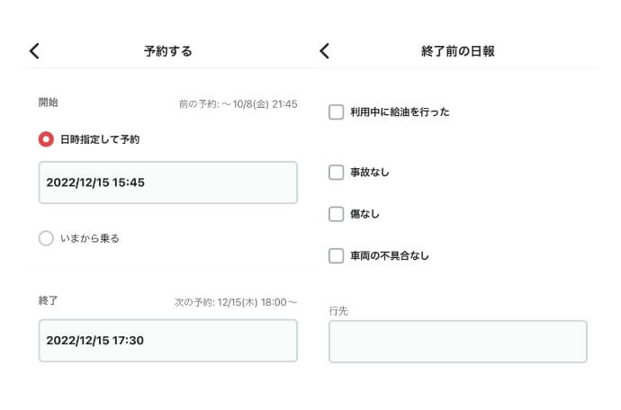Click 車両の不具合なし label text

click(x=390, y=255)
